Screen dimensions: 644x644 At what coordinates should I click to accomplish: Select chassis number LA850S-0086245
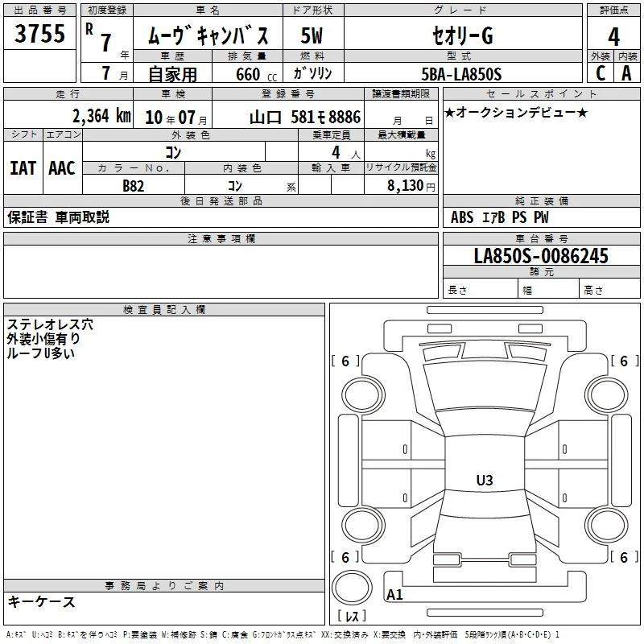[x=541, y=255]
